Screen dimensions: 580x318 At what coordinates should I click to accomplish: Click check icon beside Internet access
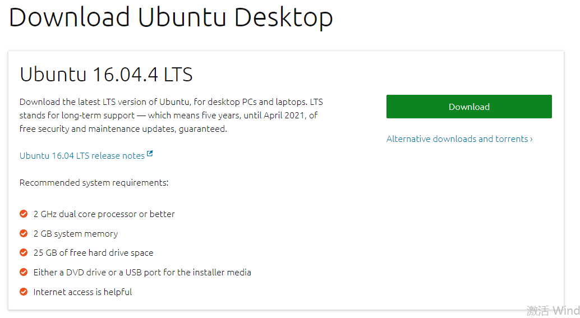tap(24, 292)
